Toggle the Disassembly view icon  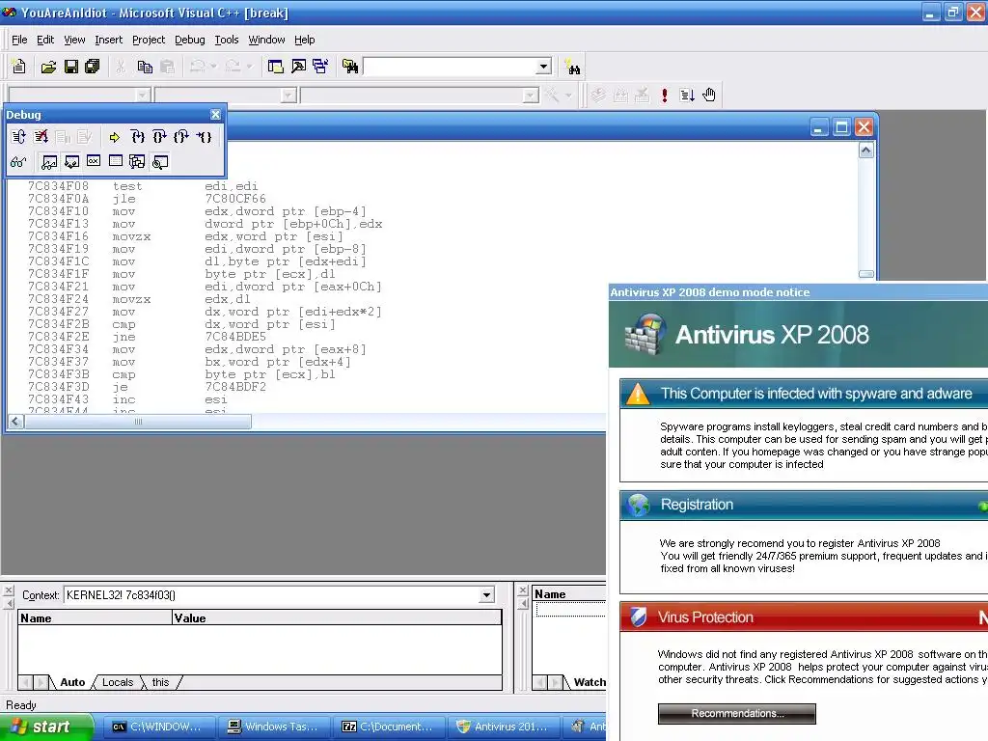tap(160, 162)
